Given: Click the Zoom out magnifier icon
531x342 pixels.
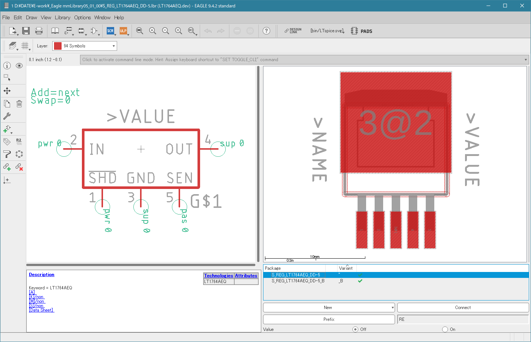Looking at the screenshot, I should pos(165,31).
